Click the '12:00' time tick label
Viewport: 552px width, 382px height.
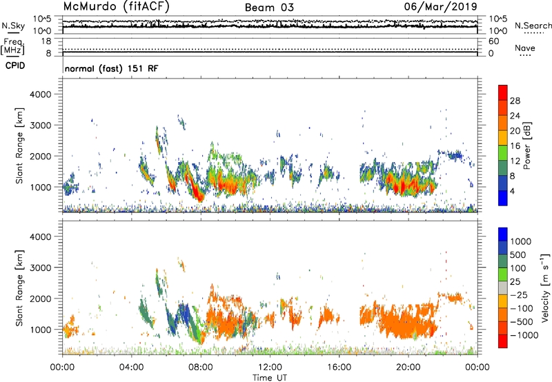click(270, 368)
